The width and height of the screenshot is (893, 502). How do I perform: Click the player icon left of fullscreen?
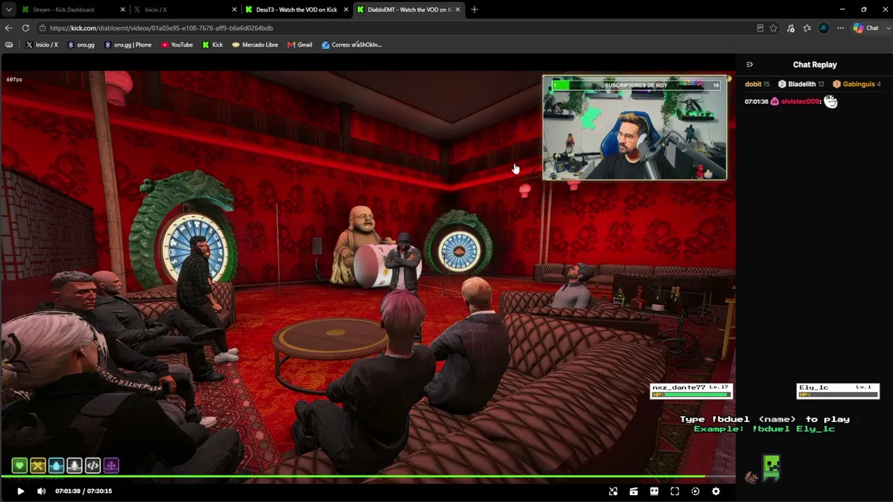click(654, 492)
